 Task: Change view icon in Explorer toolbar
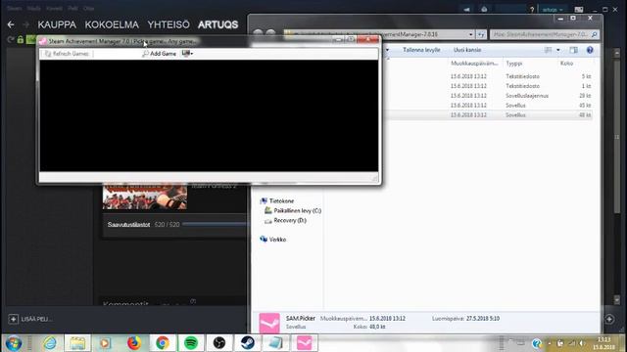tap(549, 50)
